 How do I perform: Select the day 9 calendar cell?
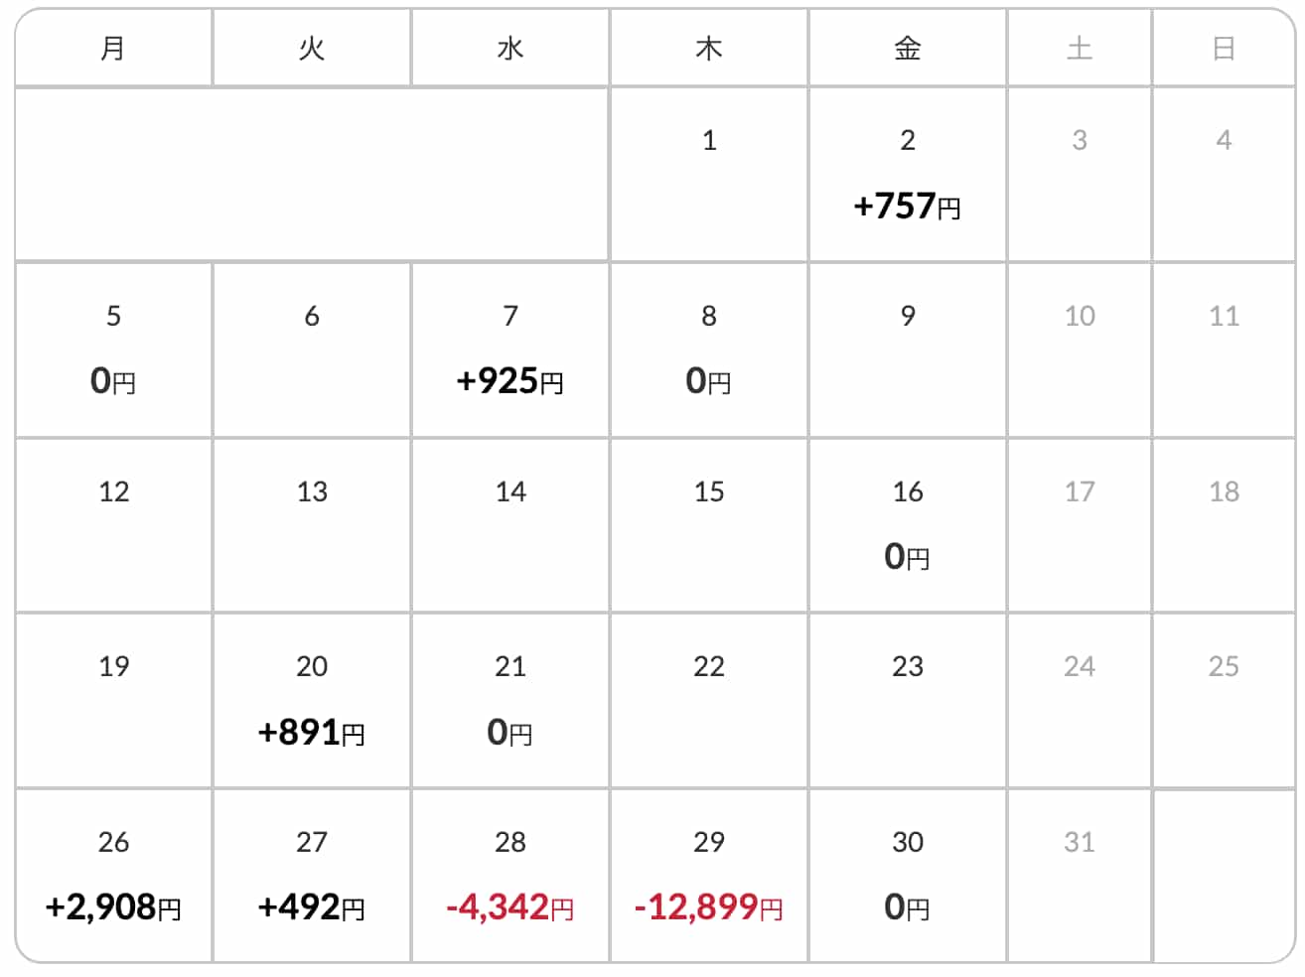pyautogui.click(x=907, y=350)
